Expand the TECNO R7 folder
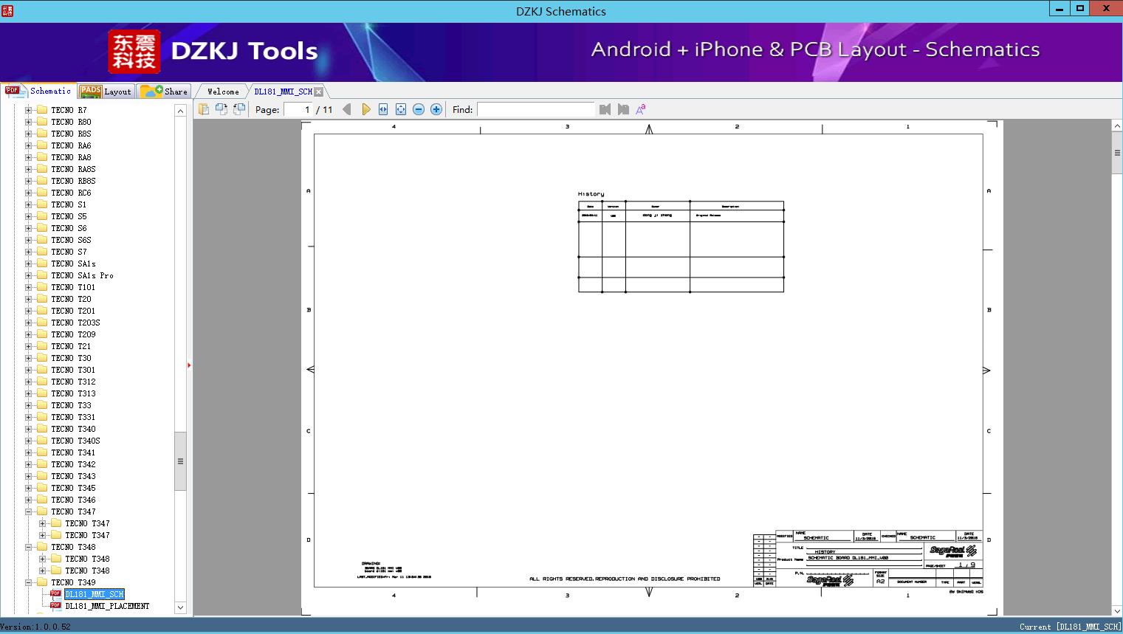 28,110
